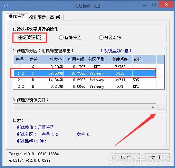Switch to the 操作分区 tab
Viewport: 175px width, 168px height.
click(17, 17)
